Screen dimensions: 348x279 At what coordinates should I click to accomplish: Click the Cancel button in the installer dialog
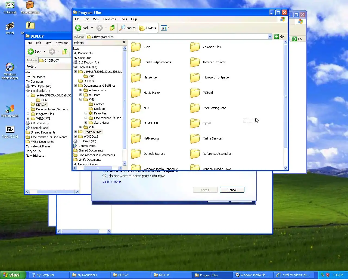(x=232, y=190)
